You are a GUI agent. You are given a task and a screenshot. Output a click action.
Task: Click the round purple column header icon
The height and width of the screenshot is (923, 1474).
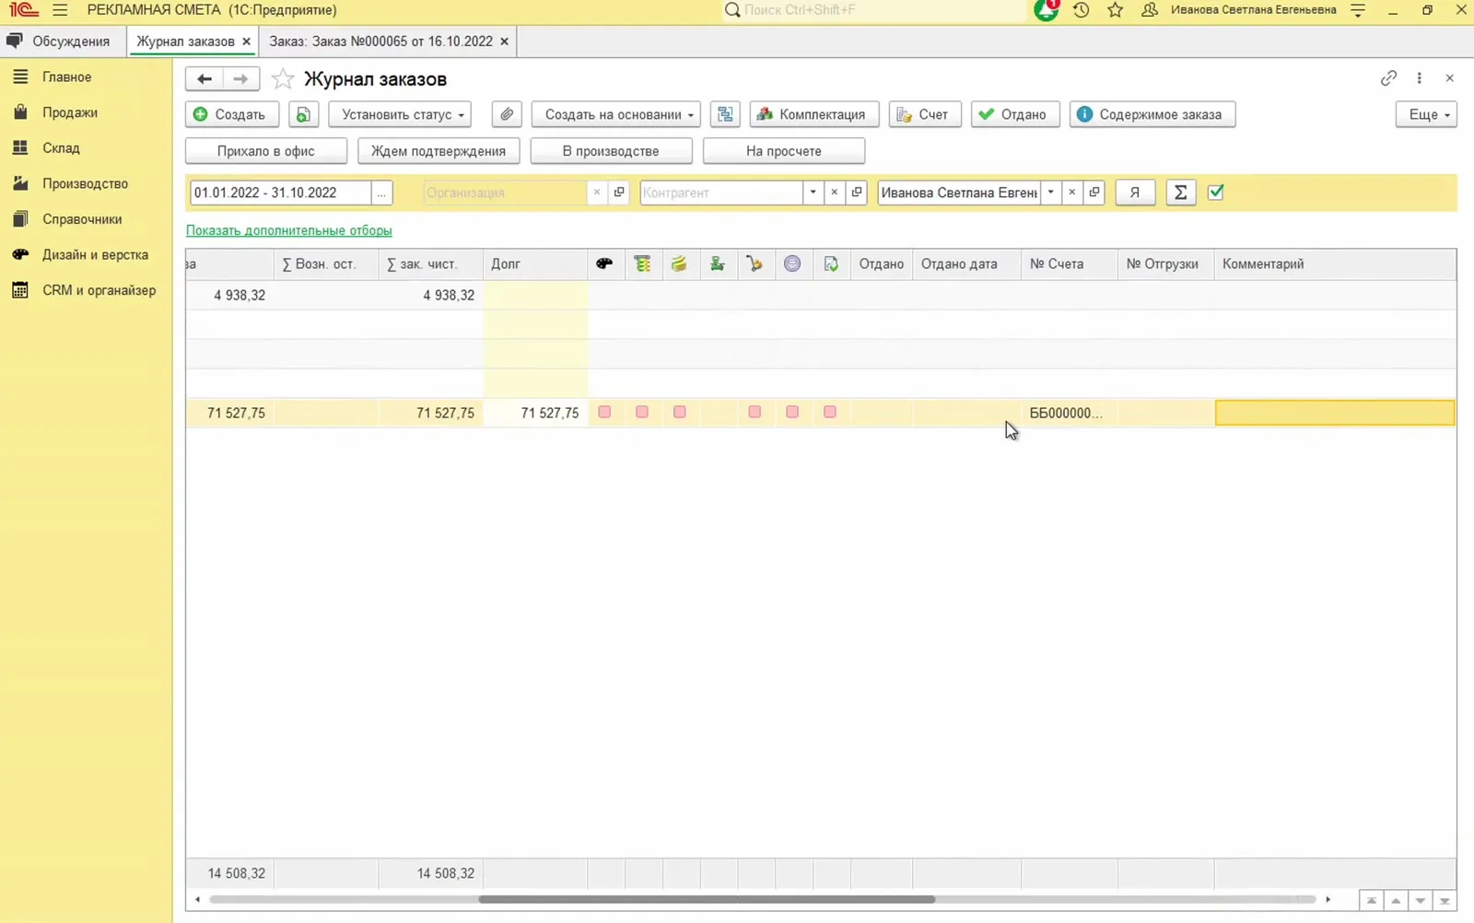pyautogui.click(x=792, y=264)
